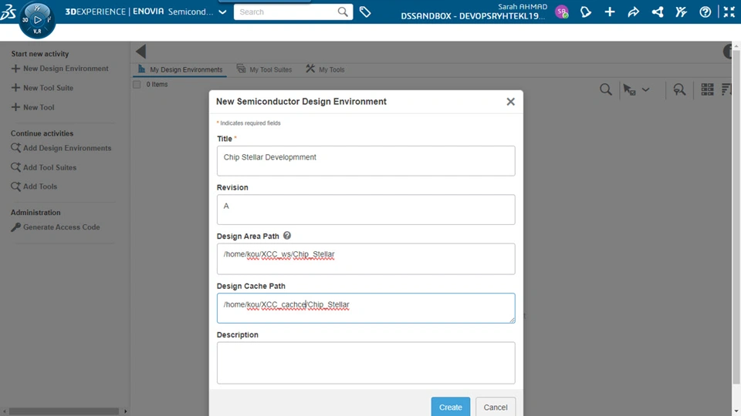Click into the Design Area Path field
This screenshot has height=416, width=741.
coord(366,259)
